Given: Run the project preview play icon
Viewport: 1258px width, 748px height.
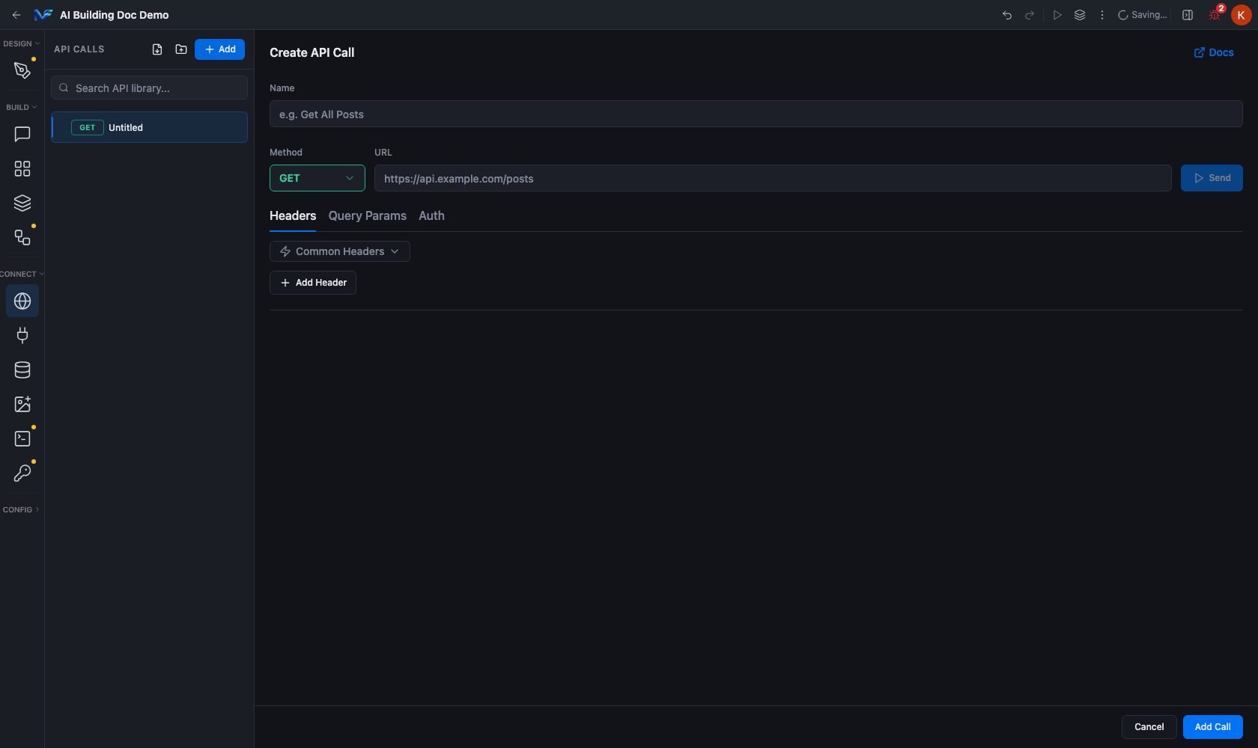Looking at the screenshot, I should 1057,15.
